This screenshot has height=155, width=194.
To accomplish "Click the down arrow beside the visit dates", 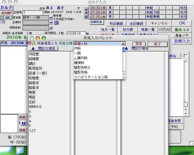I will [86, 13].
